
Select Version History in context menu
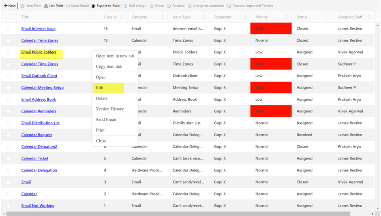[x=110, y=109]
